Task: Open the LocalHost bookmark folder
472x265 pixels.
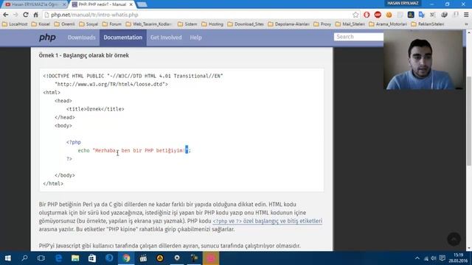Action: point(15,24)
